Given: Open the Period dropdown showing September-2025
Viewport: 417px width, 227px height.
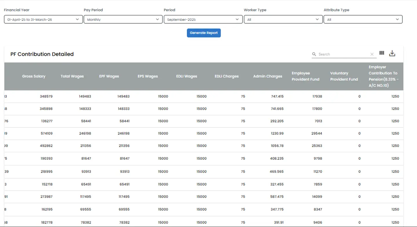Looking at the screenshot, I should pos(203,19).
